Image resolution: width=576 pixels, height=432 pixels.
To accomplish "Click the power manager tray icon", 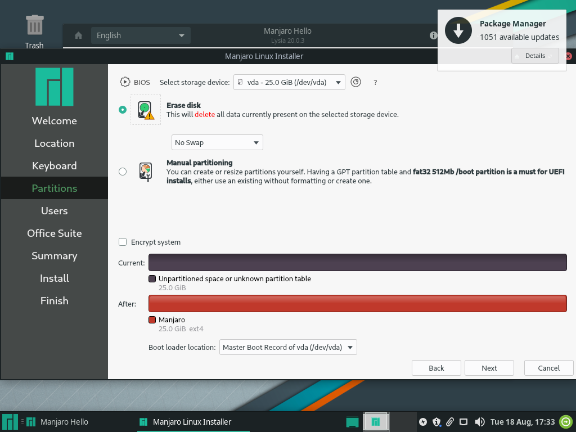I will coord(423,422).
